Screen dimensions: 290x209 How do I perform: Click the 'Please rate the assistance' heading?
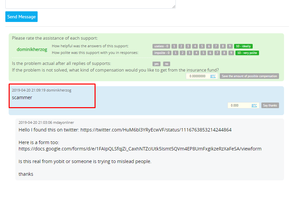pyautogui.click(x=55, y=38)
